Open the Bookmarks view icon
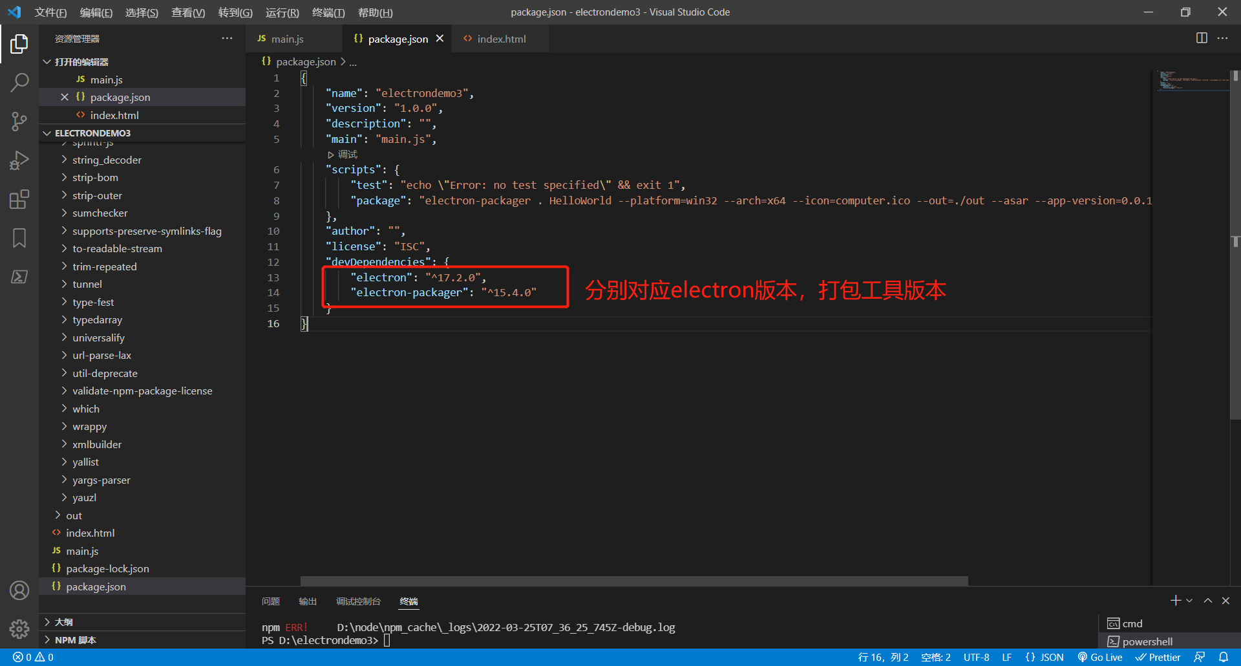 (19, 238)
